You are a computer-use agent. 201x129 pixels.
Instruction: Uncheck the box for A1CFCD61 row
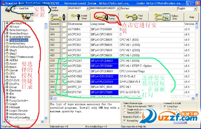(x=64, y=61)
